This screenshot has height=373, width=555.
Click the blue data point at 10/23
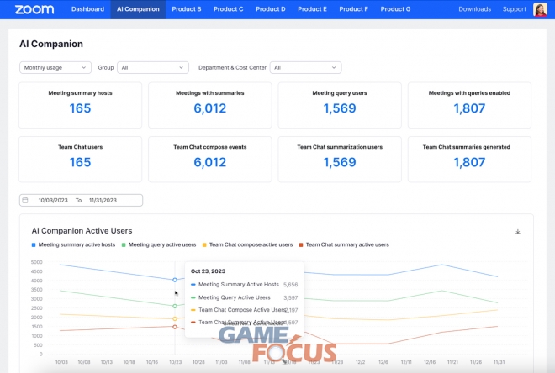[175, 280]
